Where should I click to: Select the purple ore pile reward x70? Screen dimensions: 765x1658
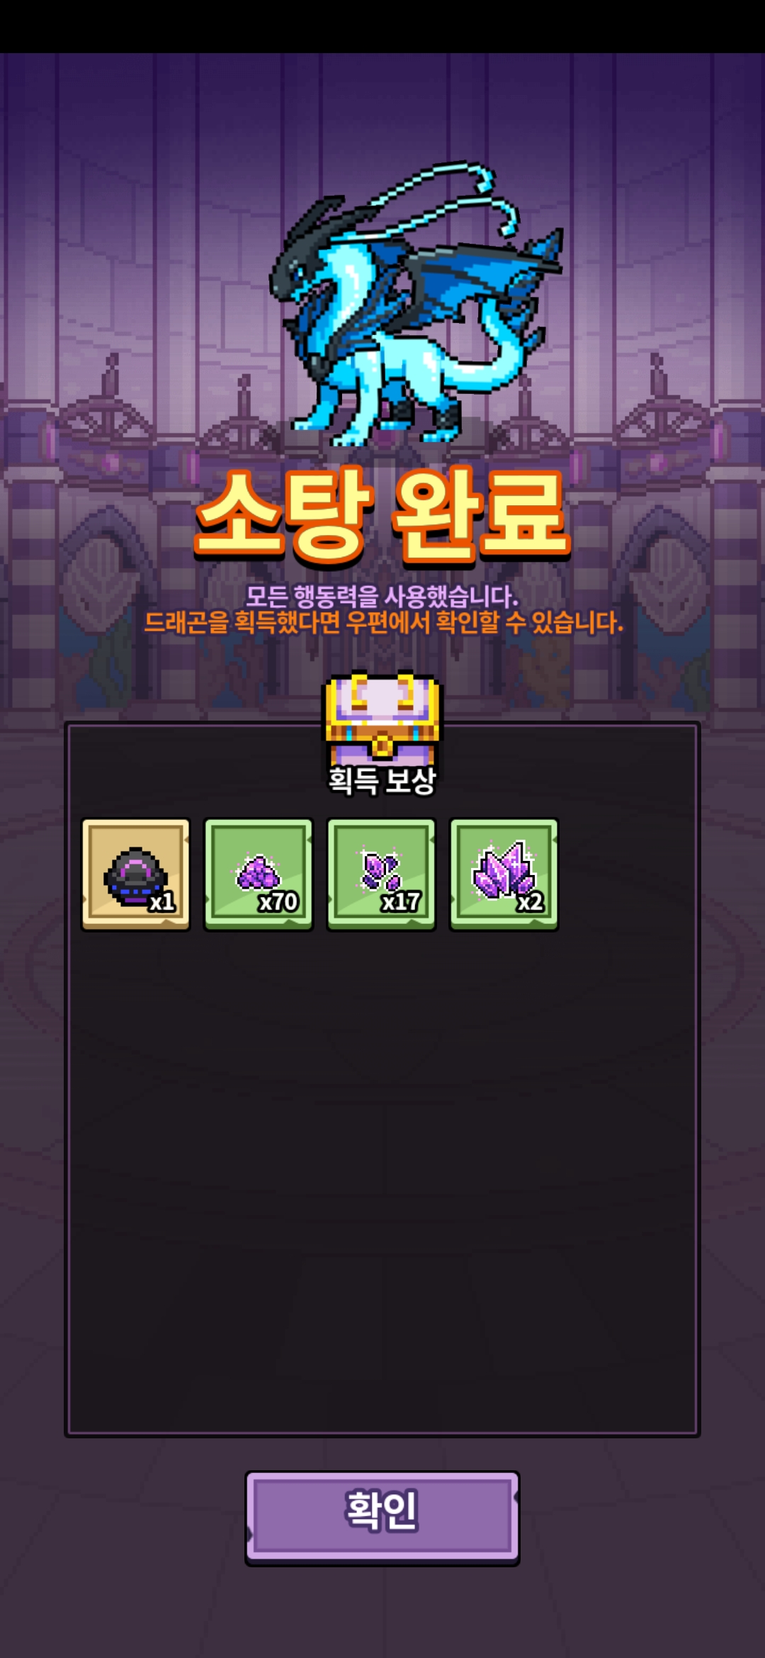click(259, 874)
